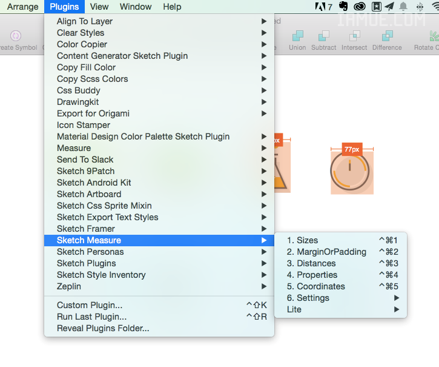This screenshot has height=367, width=439.
Task: Expand the Measure plugin submenu
Action: (159, 148)
